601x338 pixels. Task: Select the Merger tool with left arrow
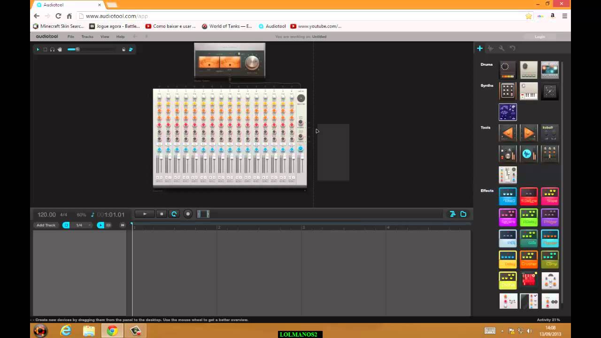pyautogui.click(x=508, y=133)
